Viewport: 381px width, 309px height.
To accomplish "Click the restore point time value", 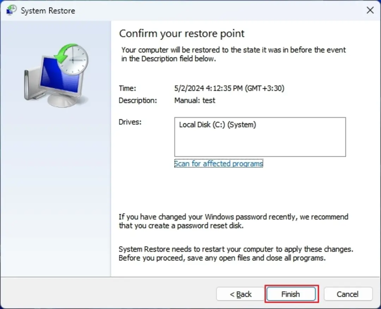I will (229, 88).
